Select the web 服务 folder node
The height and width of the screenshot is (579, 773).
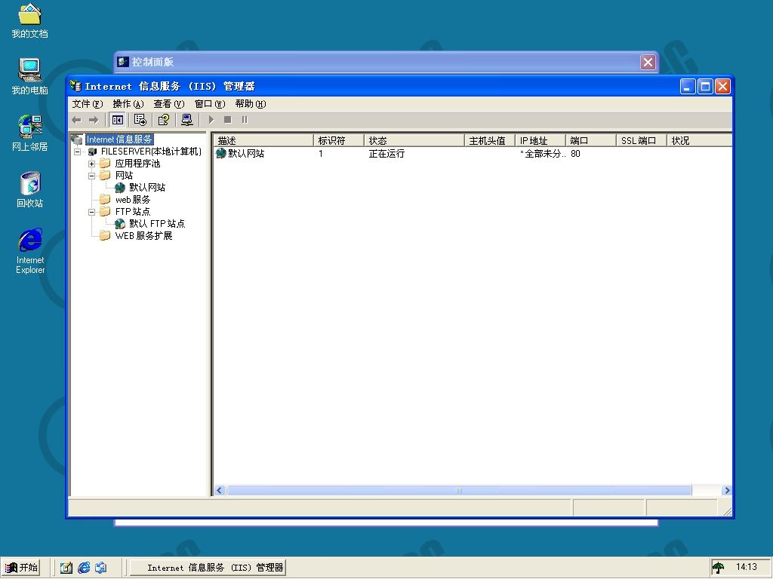[133, 199]
